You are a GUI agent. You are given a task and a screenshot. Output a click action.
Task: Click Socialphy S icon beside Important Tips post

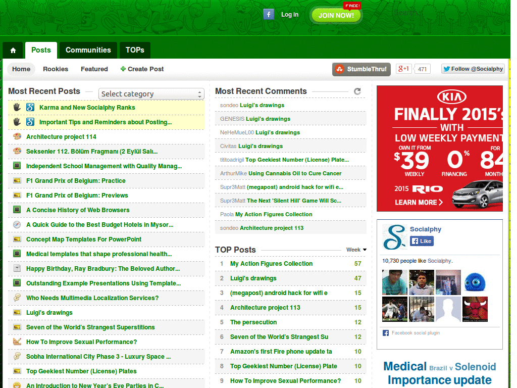pos(30,122)
